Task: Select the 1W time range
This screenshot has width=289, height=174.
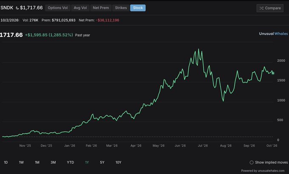Action: click(21, 163)
